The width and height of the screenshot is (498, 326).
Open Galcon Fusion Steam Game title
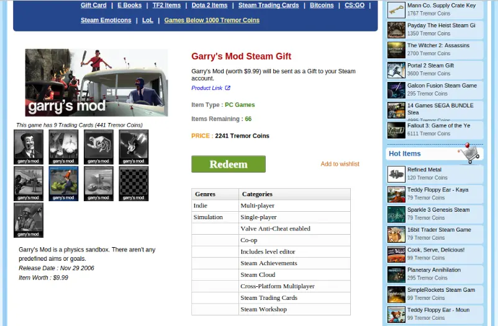pyautogui.click(x=442, y=86)
